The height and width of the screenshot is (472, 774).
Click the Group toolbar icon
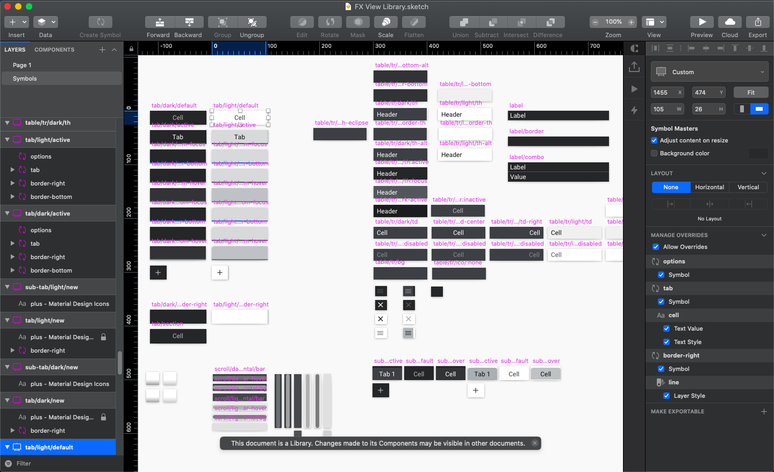(223, 22)
